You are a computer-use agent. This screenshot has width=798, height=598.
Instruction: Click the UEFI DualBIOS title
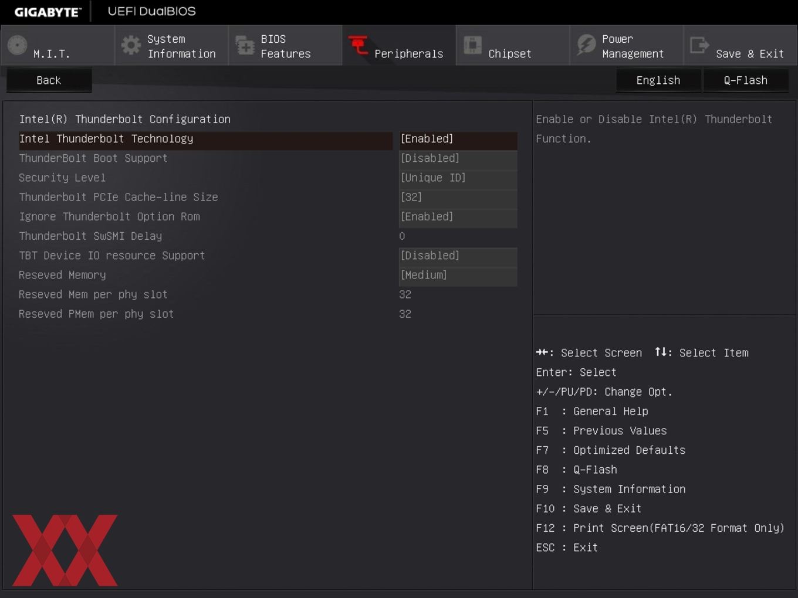pos(152,11)
